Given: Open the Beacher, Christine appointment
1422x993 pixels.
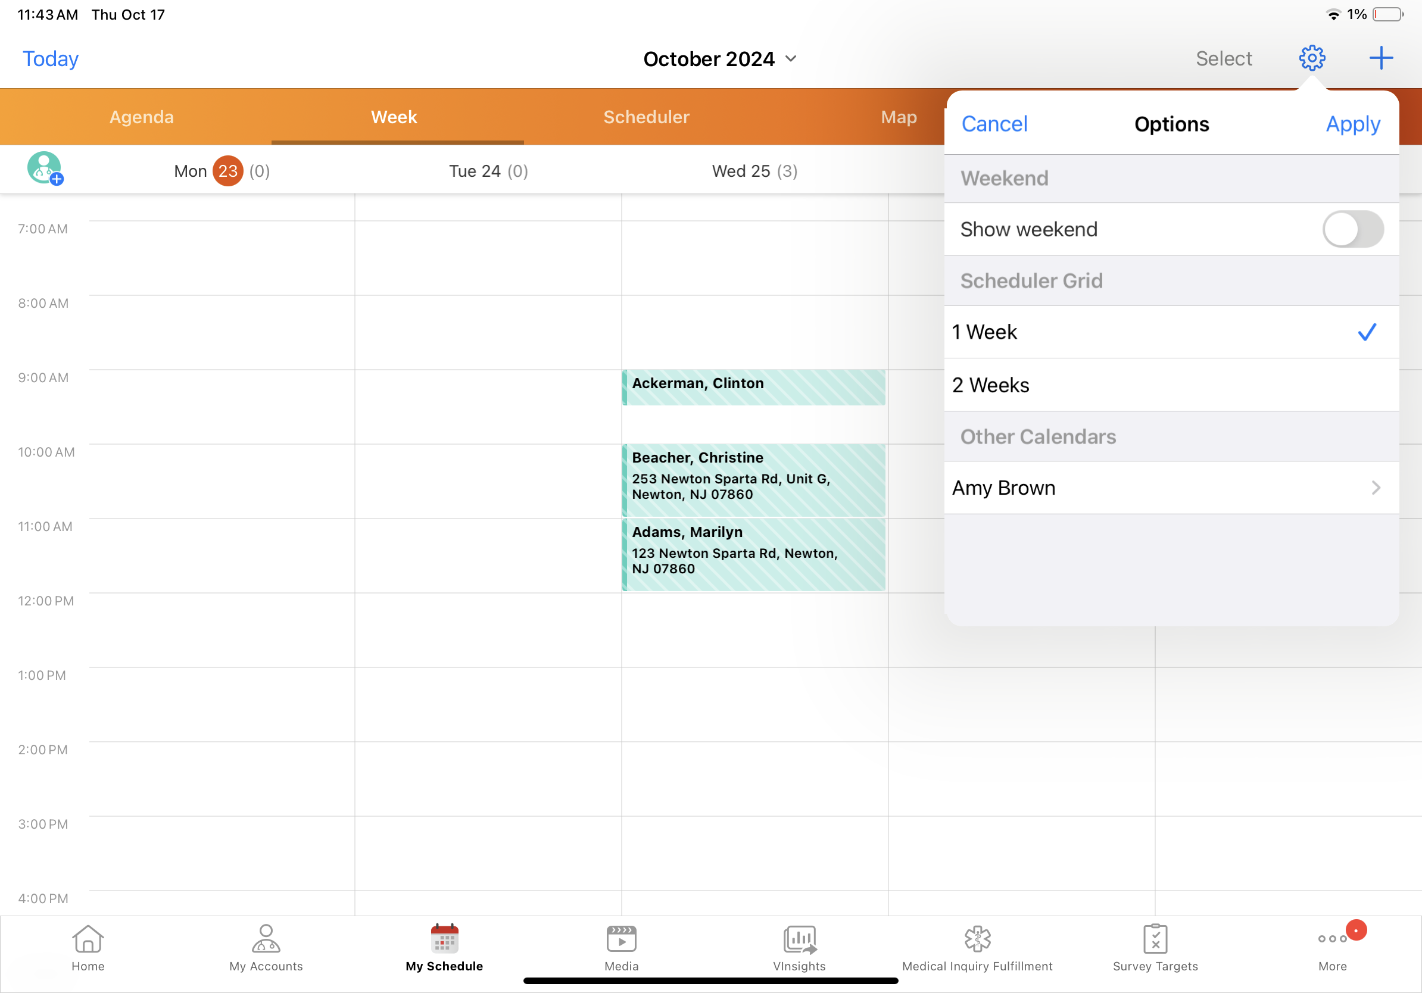Looking at the screenshot, I should [753, 480].
